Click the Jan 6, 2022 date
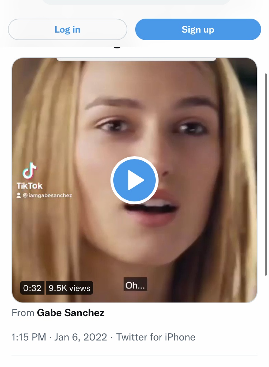Screen dimensions: 269x367 [x=81, y=337]
